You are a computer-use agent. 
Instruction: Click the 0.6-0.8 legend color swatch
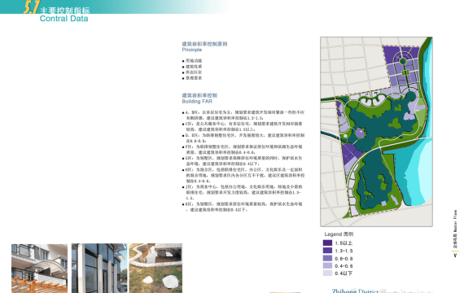click(x=327, y=258)
